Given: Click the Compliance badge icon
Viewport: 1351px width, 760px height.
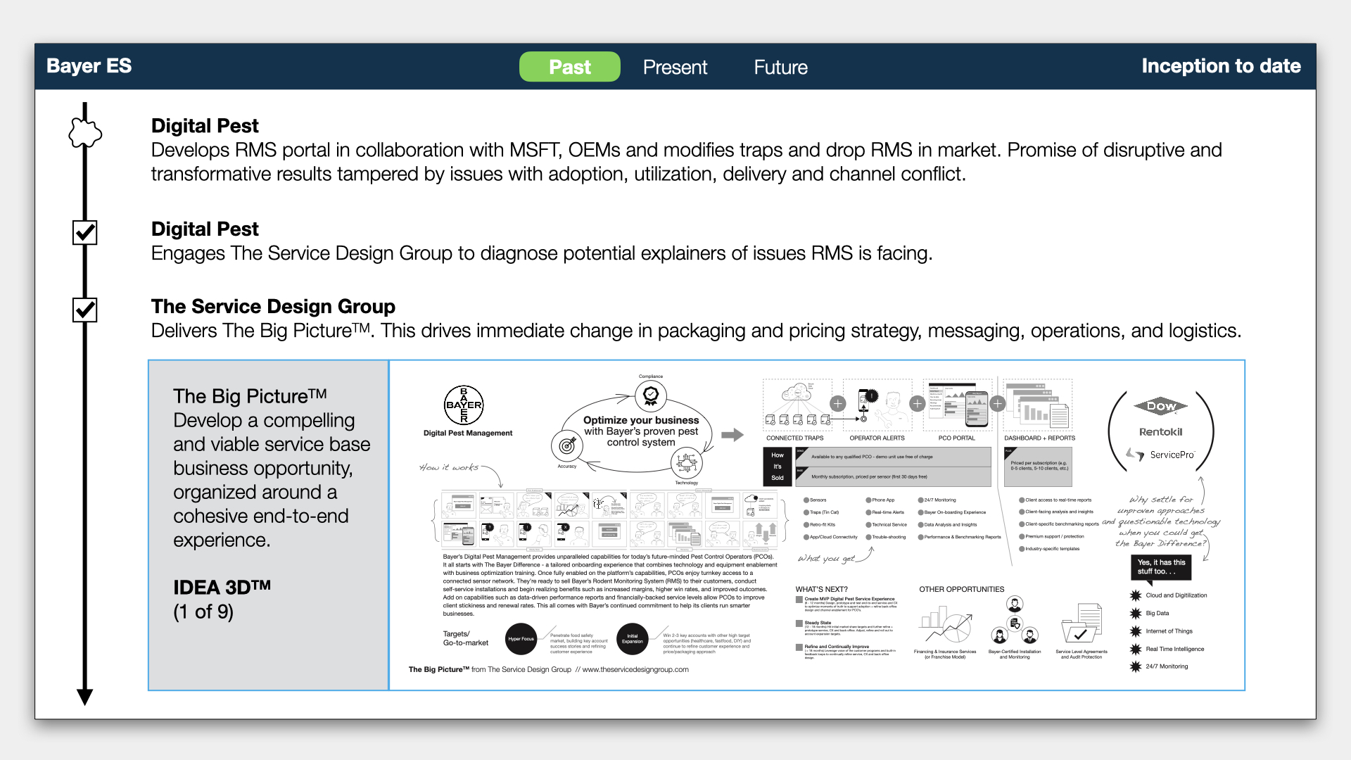Looking at the screenshot, I should pyautogui.click(x=651, y=395).
